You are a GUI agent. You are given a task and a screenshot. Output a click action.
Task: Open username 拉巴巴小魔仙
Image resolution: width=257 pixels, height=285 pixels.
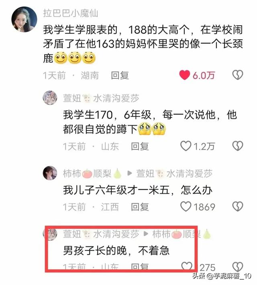[x=70, y=13]
